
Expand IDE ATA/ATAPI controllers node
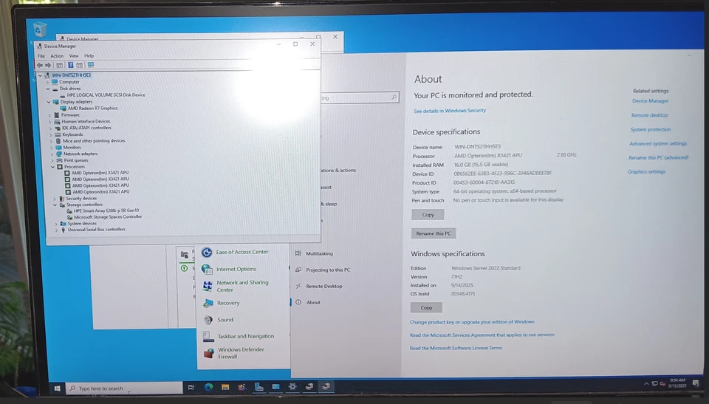pos(51,128)
